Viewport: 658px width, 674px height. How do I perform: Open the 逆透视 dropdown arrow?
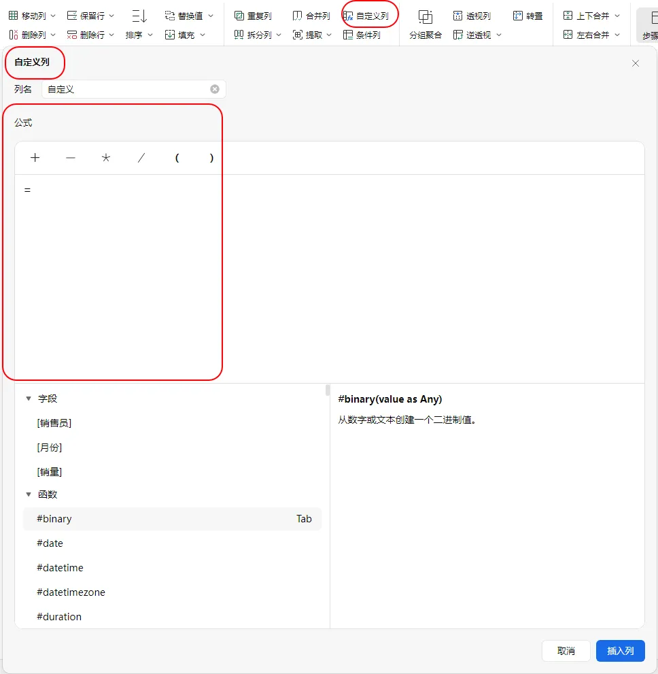[499, 35]
